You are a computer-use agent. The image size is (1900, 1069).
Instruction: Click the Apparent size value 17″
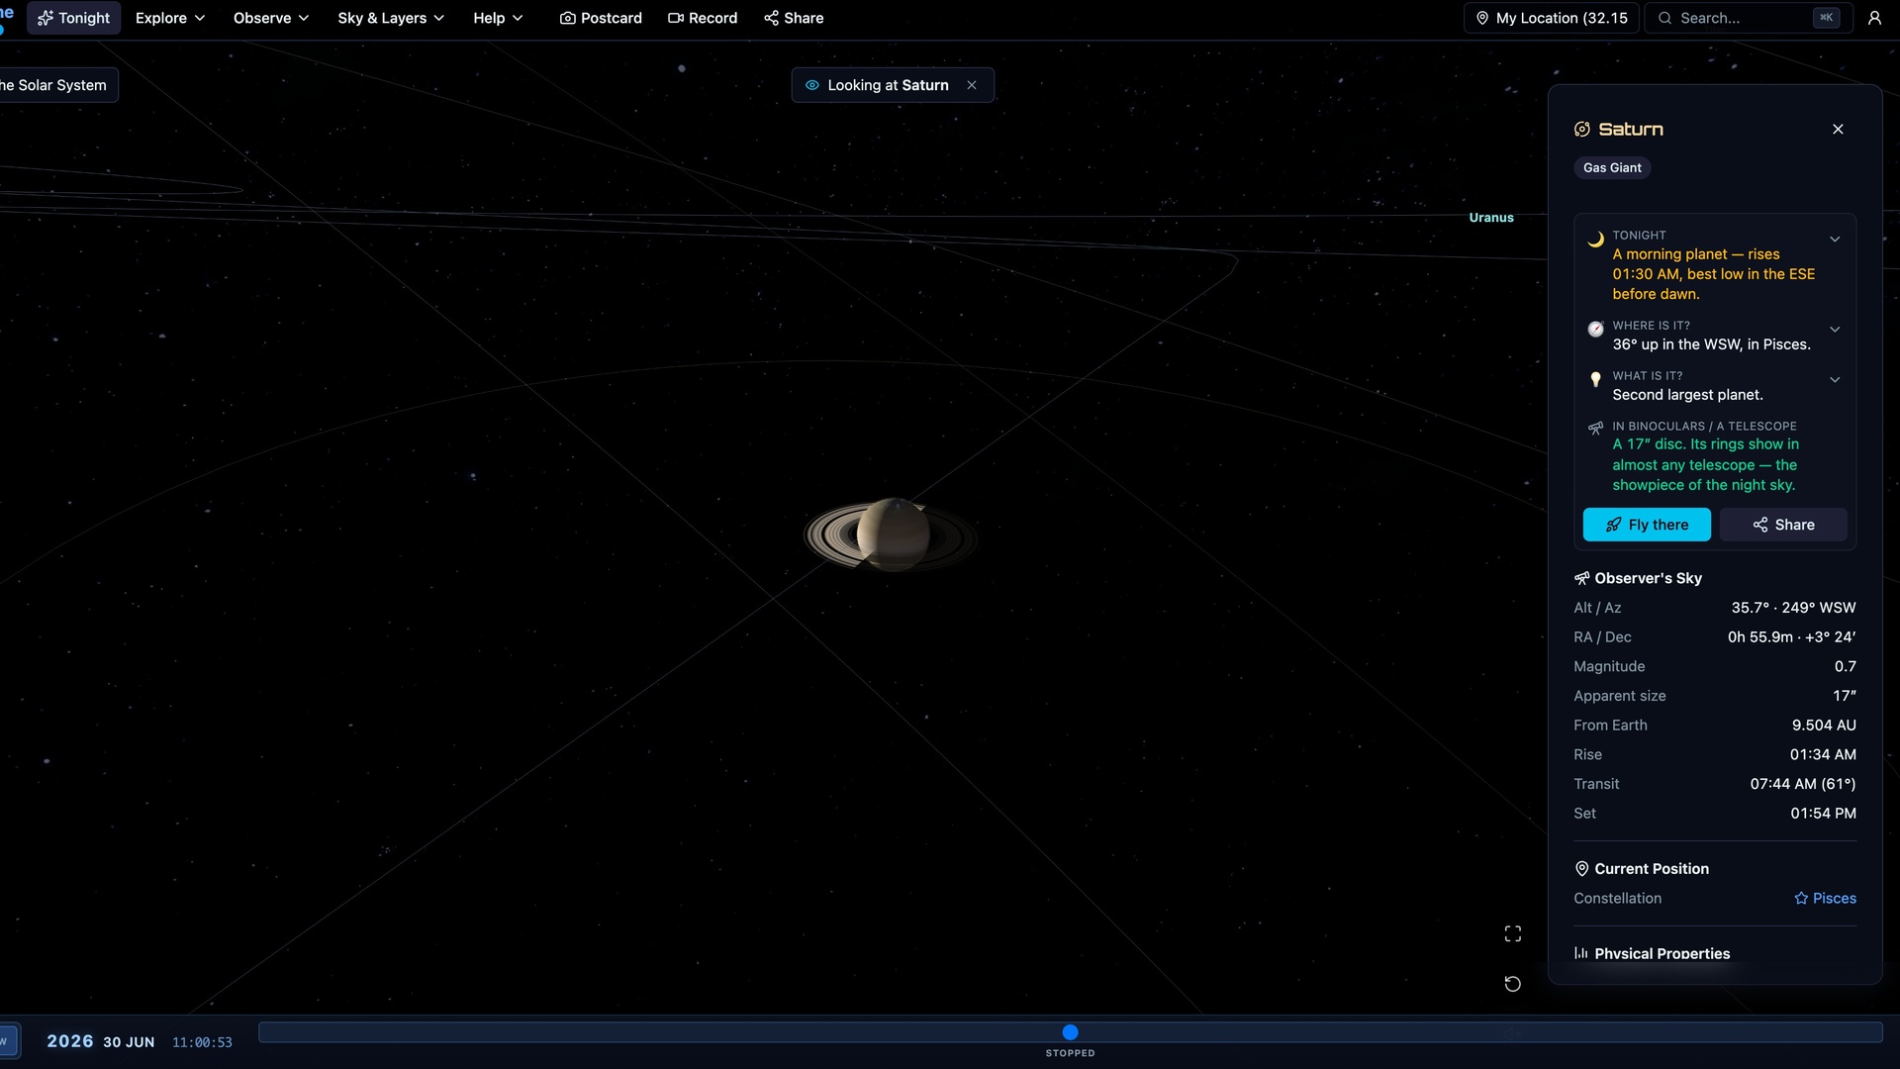pos(1845,696)
